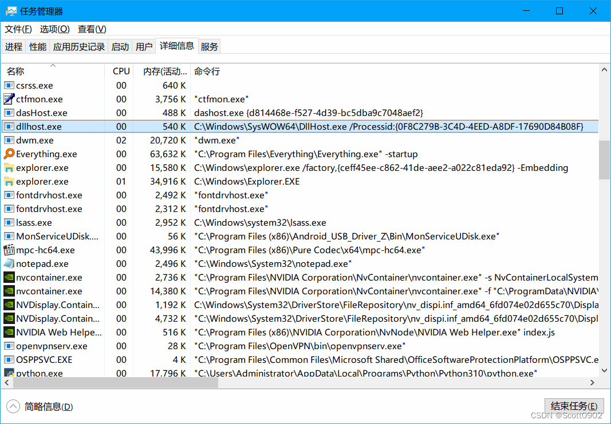This screenshot has width=611, height=424.
Task: Open the 选项(O) menu
Action: pos(54,29)
